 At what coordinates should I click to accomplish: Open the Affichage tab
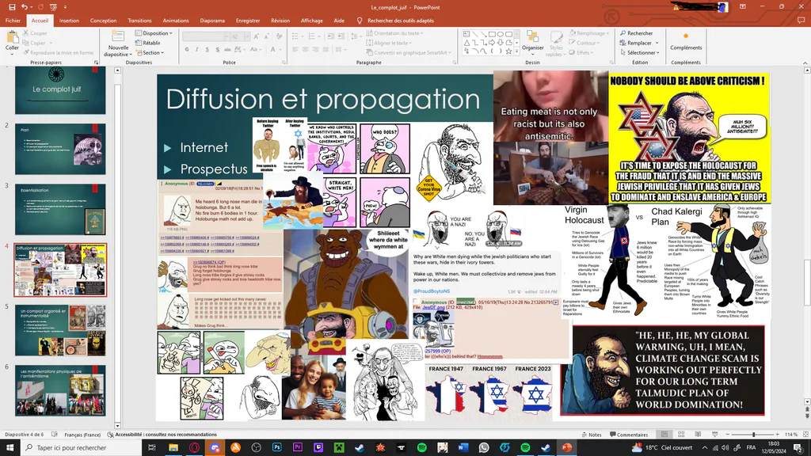tap(312, 21)
